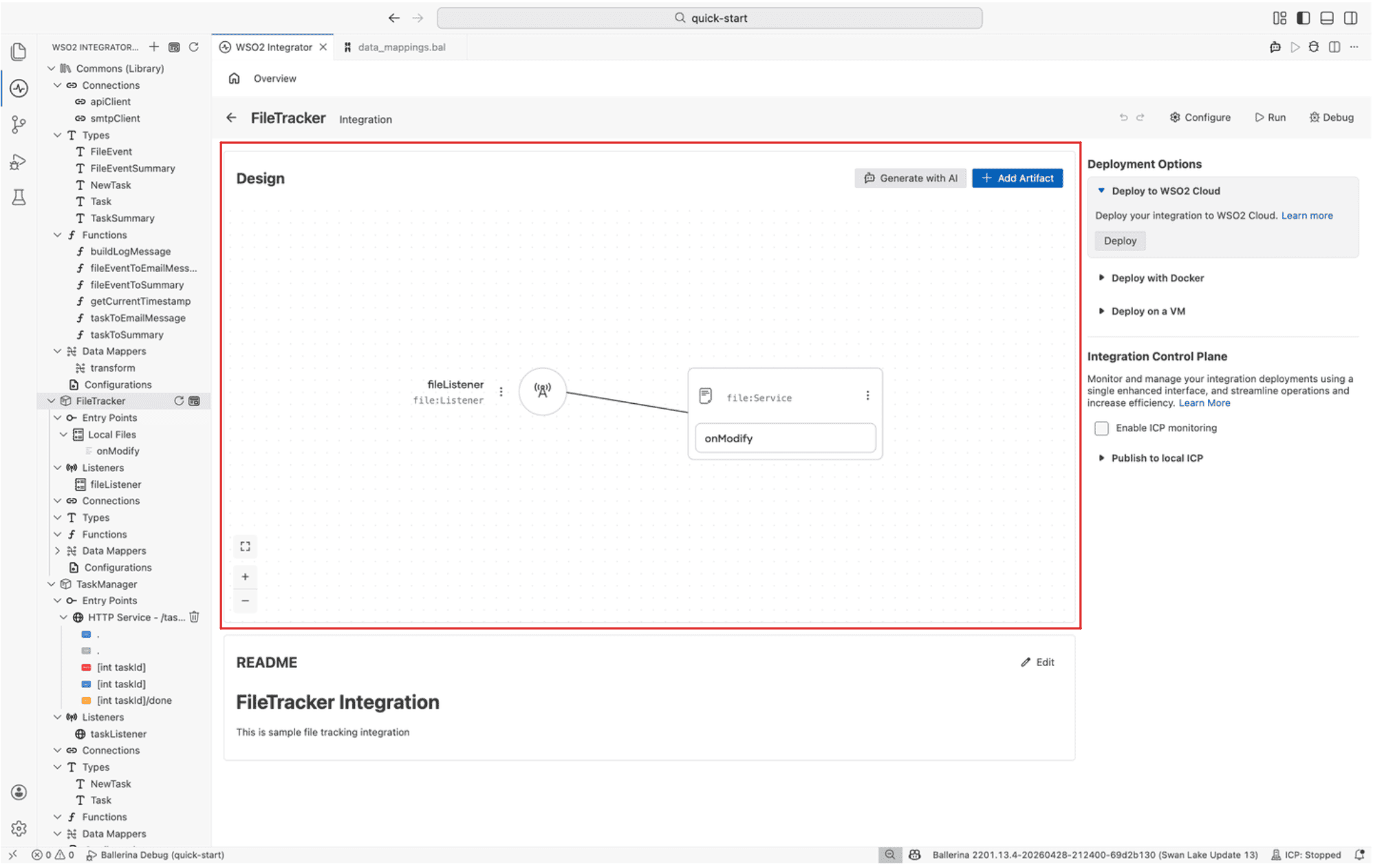
Task: Select taskListener in the tree
Action: pos(118,734)
